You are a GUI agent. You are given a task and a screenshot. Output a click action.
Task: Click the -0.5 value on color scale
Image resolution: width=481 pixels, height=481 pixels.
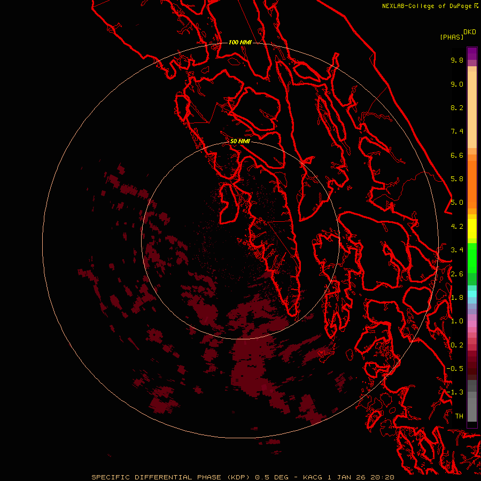click(455, 369)
